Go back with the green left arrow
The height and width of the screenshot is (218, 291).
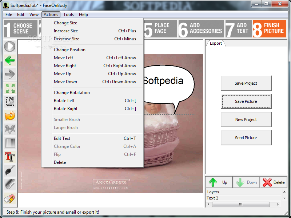point(10,60)
